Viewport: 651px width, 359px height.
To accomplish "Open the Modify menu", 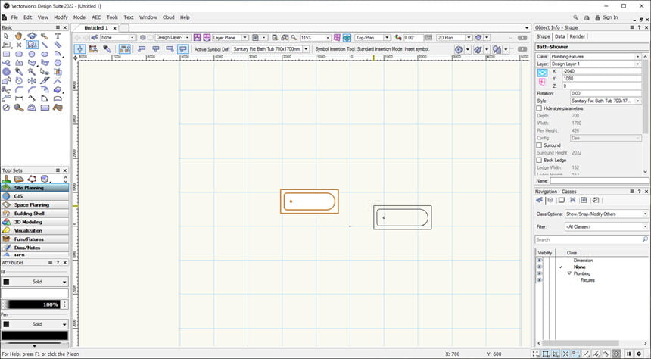I will [x=61, y=17].
